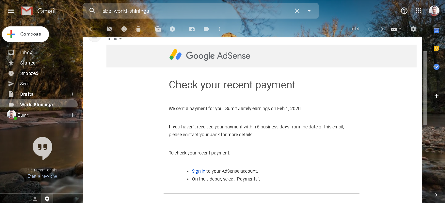Open the input tools keyboard dropdown
Viewport: 445px width, 203px height.
pos(396,29)
